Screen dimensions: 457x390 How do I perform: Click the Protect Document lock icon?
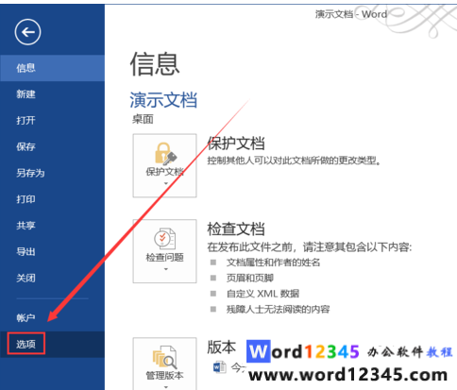click(165, 154)
